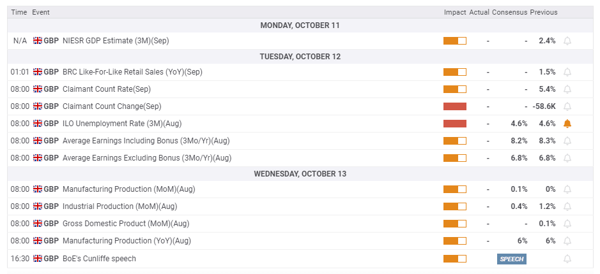Expand the Manufacturing Production (YoY)(Aug) row
Screen dimensions: 600x274
[x=127, y=241]
